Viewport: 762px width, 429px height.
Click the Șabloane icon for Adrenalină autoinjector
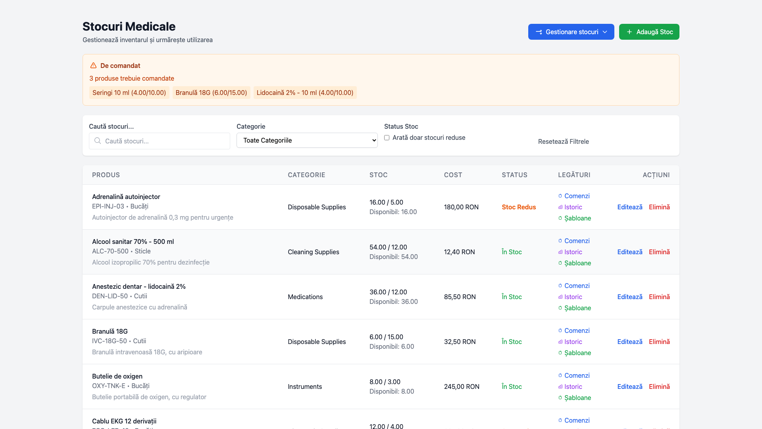pos(560,218)
